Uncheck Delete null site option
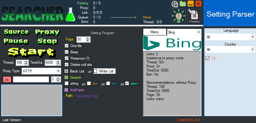 [67, 65]
